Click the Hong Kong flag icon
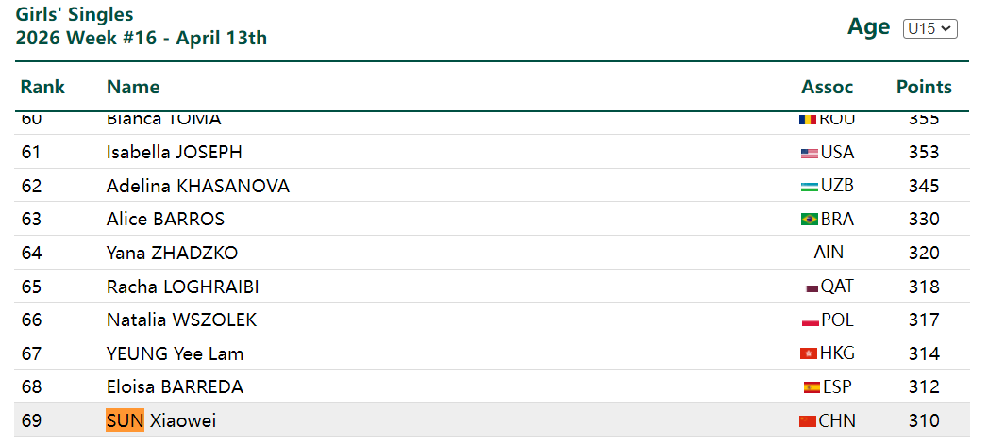 coord(809,354)
